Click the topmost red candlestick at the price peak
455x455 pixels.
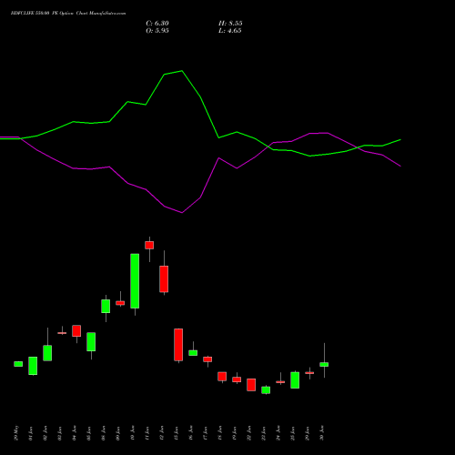[x=149, y=245]
